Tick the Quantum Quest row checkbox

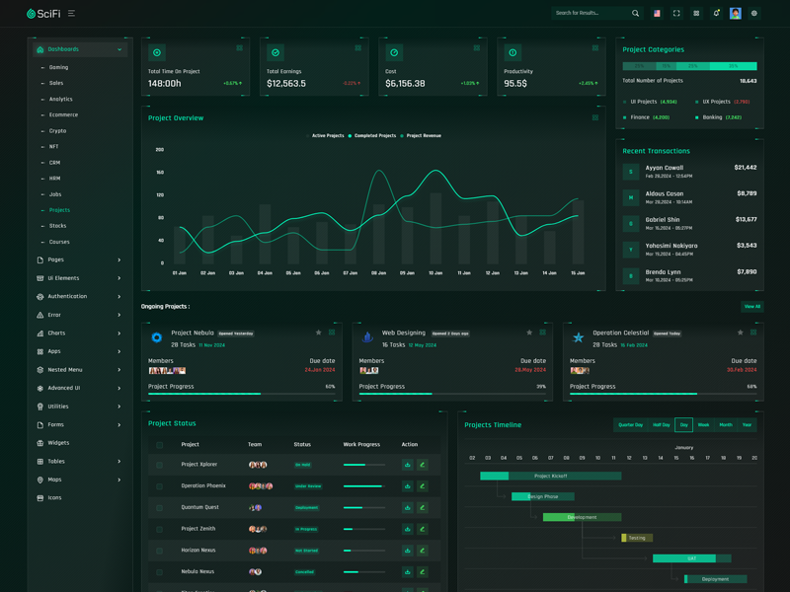pyautogui.click(x=159, y=508)
